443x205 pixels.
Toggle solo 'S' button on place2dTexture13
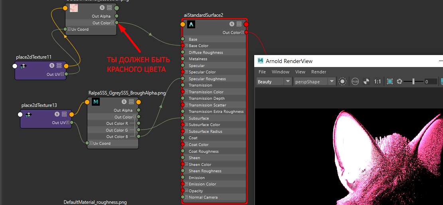(57, 114)
